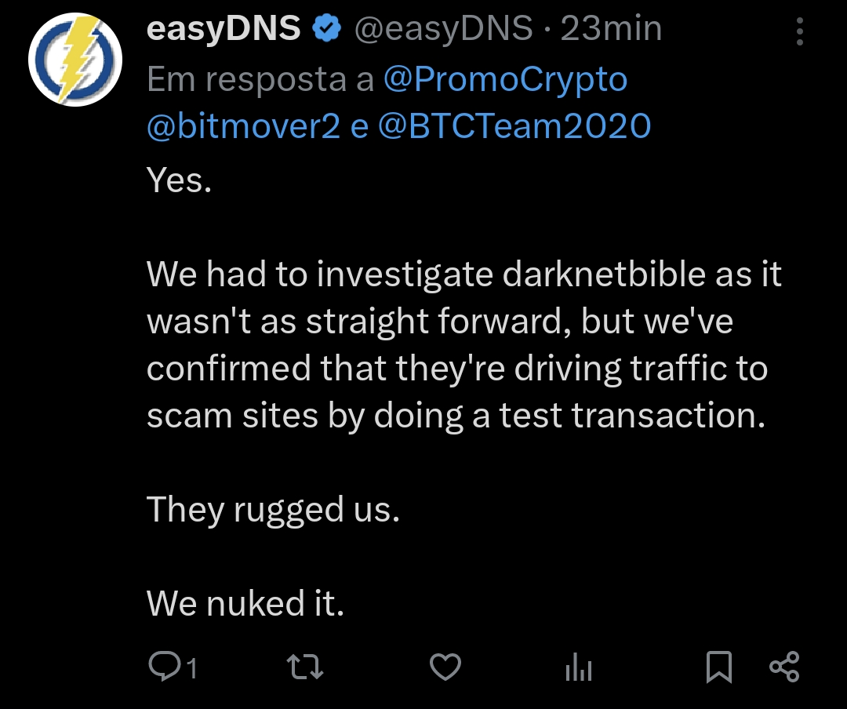
Task: Click the tweet text mentioning darknetbible
Action: coord(464,344)
